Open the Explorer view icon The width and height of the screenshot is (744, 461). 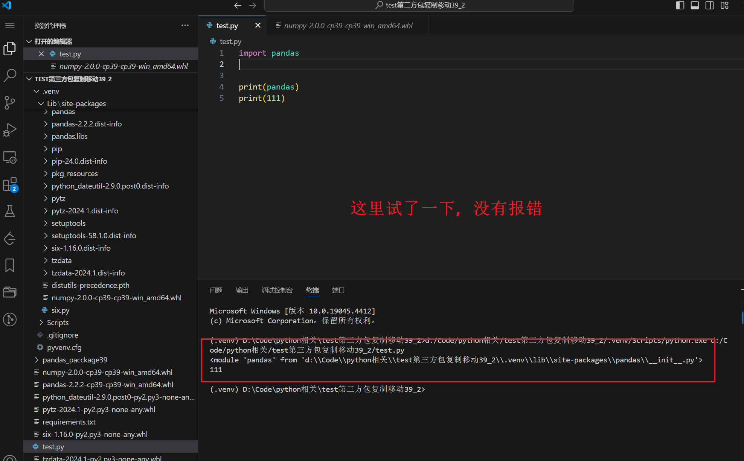pos(10,49)
